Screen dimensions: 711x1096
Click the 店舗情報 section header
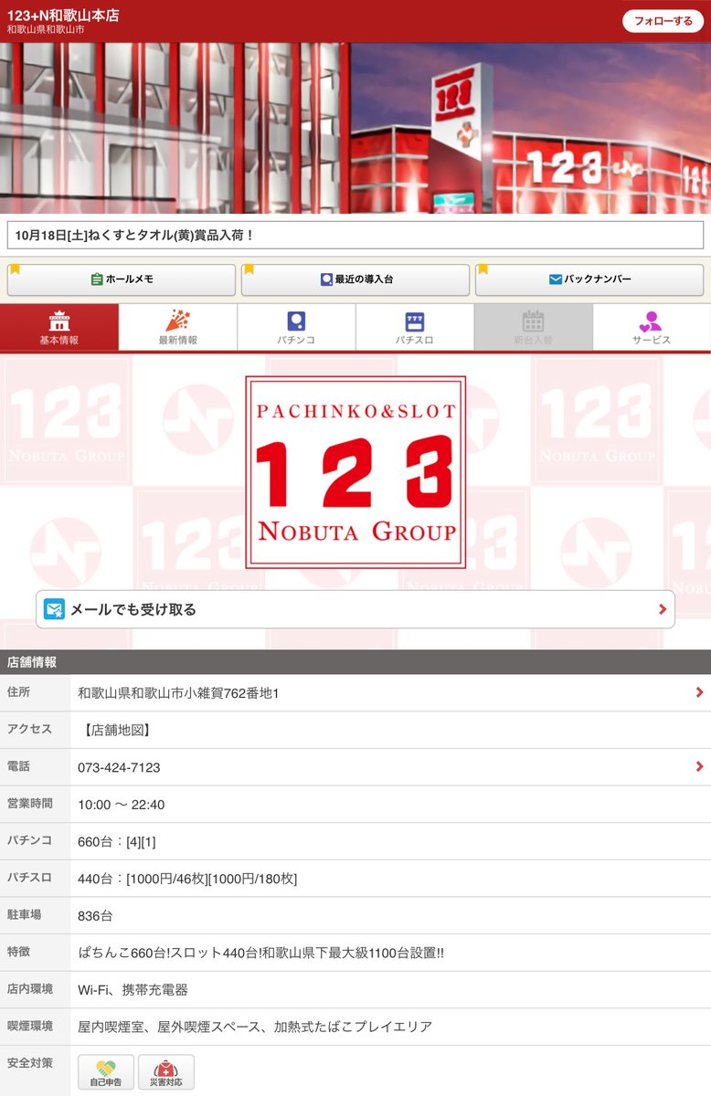pyautogui.click(x=355, y=662)
